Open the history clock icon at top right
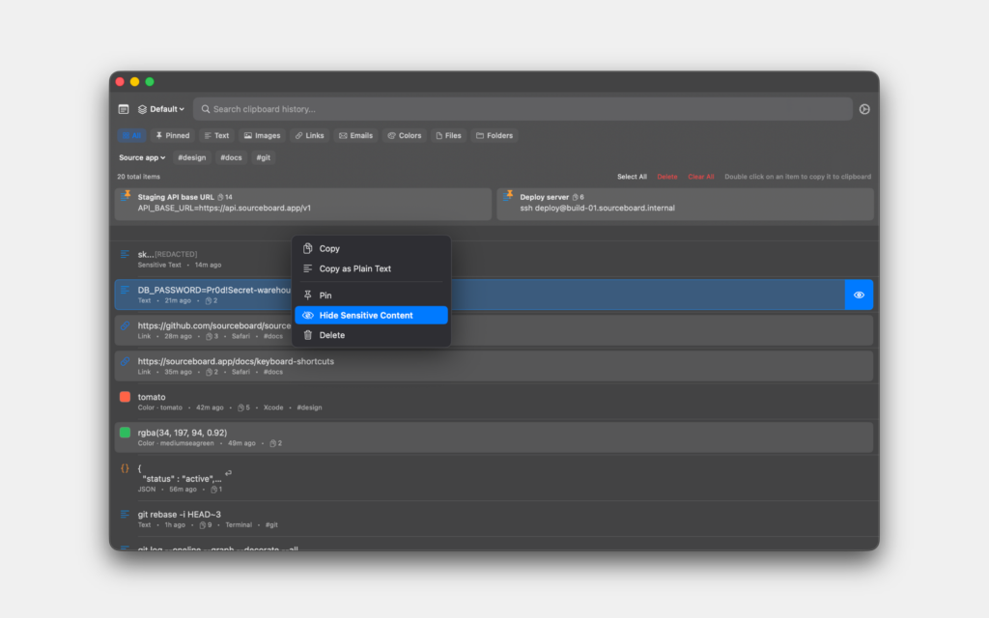Screen dimensions: 989x618 point(864,109)
